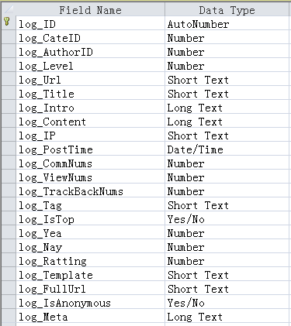The height and width of the screenshot is (326, 291).
Task: Click the Number type for log_ViewNums
Action: 227,177
